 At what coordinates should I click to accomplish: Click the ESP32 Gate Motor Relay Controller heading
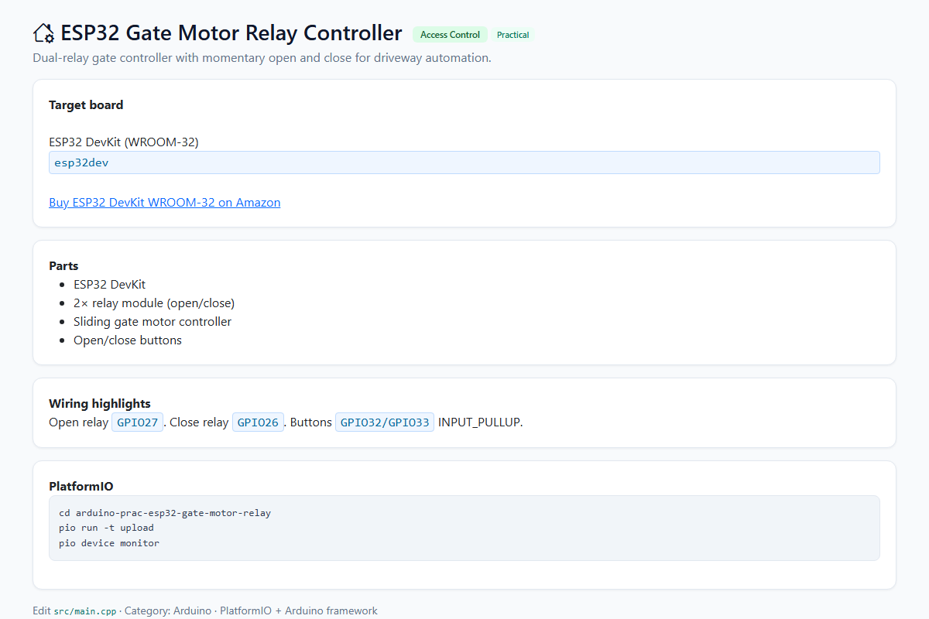click(x=231, y=33)
